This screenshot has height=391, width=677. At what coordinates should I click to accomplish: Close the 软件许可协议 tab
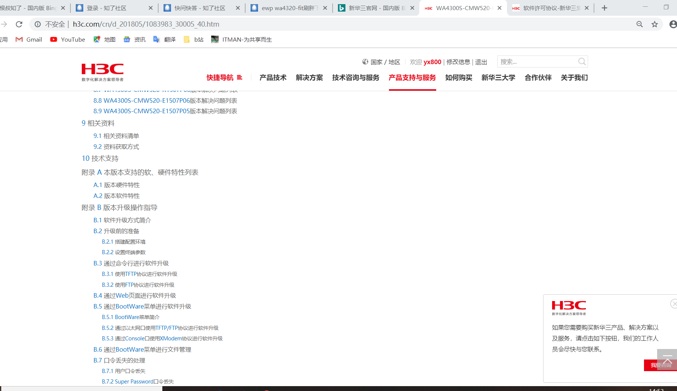pyautogui.click(x=587, y=8)
